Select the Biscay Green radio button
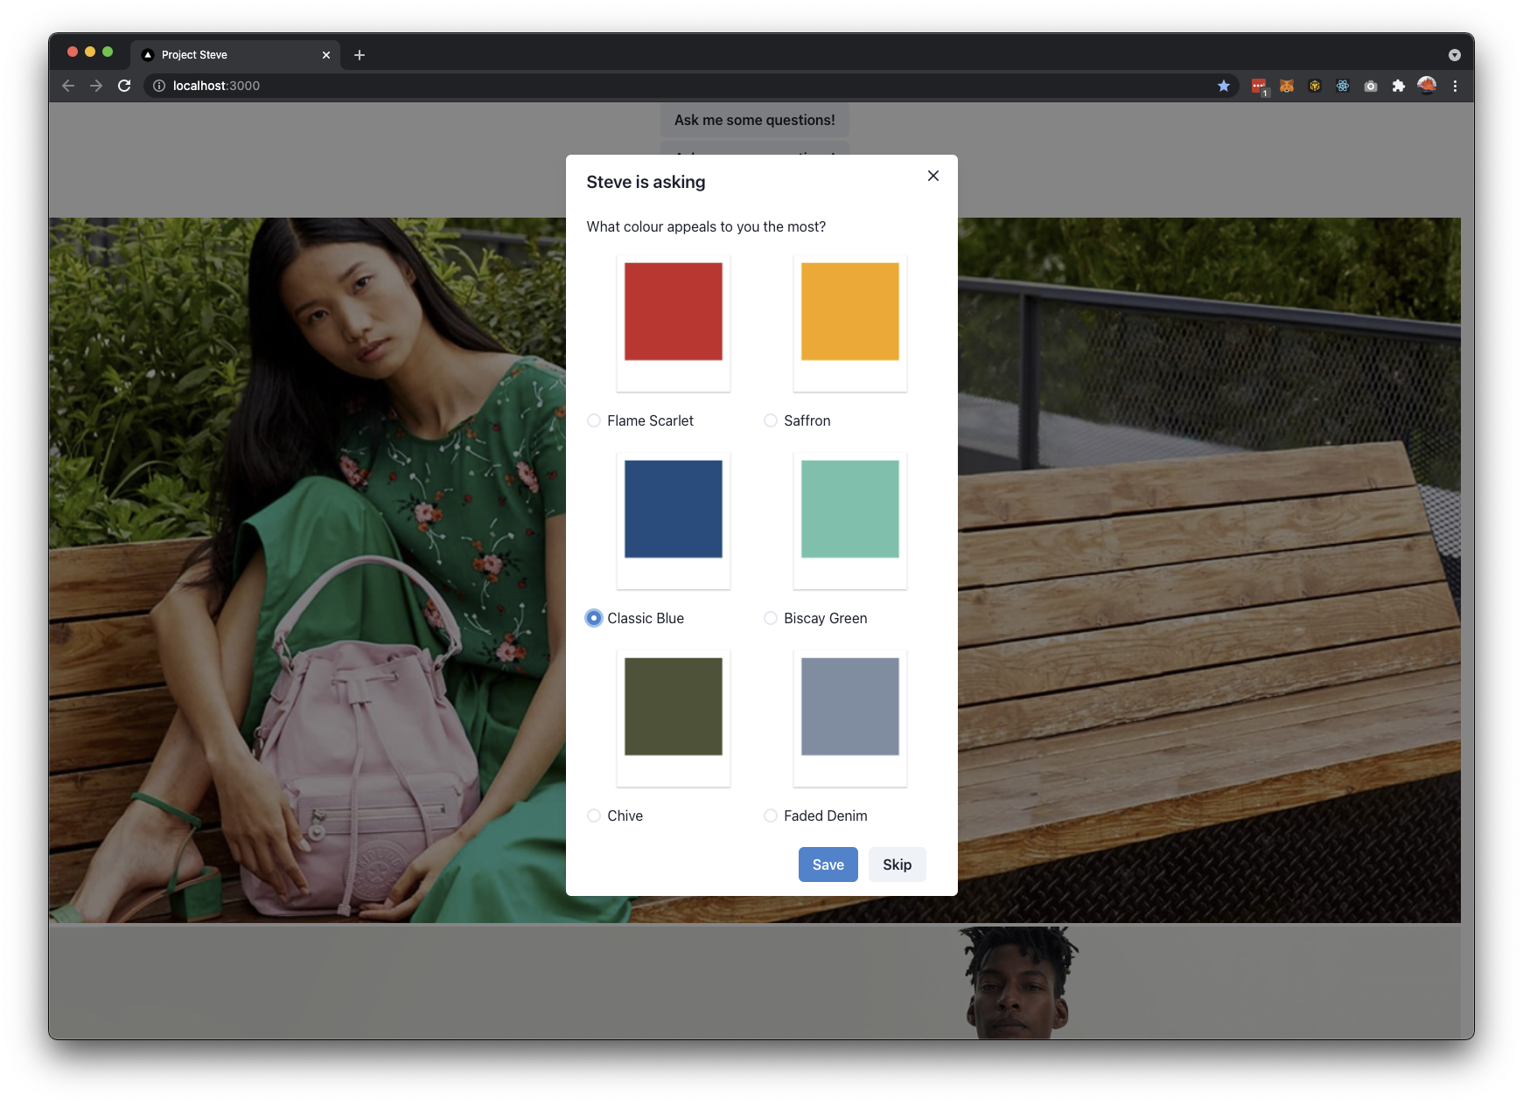The image size is (1523, 1104). tap(771, 618)
